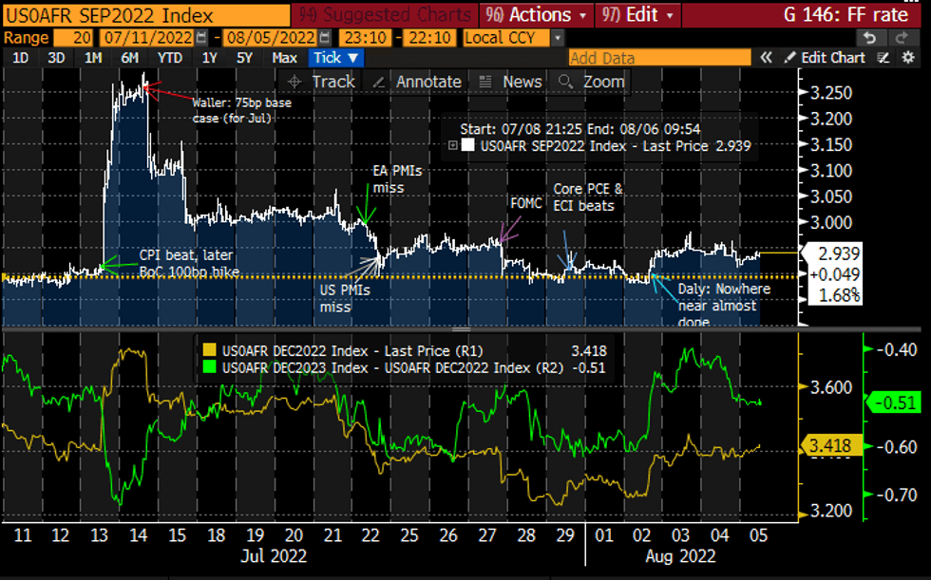
Task: Toggle the SEP2022 Index legend box
Action: [466, 145]
